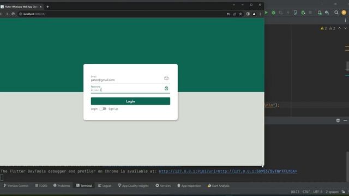The width and height of the screenshot is (349, 196).
Task: Click the cursor position in status bar
Action: point(295,192)
